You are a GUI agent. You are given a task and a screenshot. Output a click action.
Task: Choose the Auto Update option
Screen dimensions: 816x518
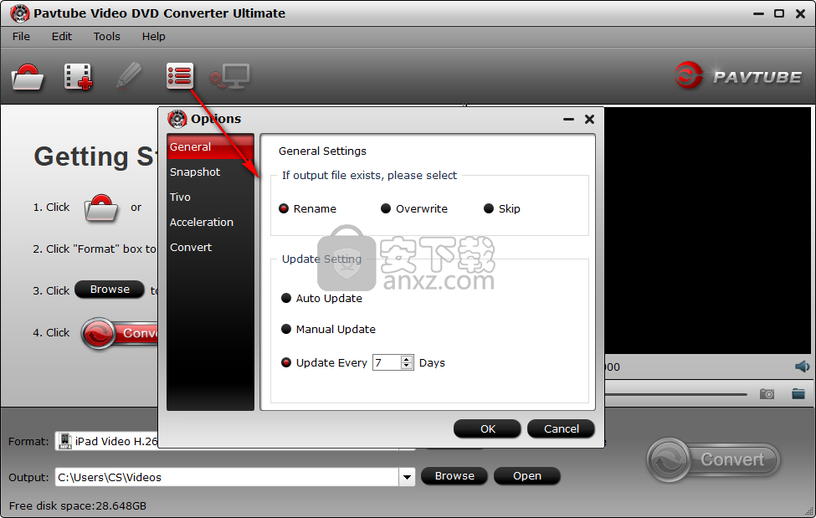click(x=286, y=298)
